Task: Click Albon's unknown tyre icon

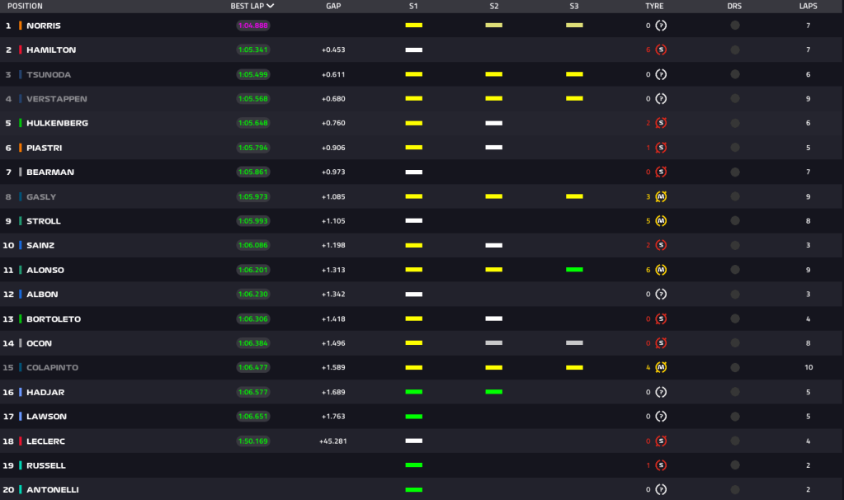Action: point(661,294)
